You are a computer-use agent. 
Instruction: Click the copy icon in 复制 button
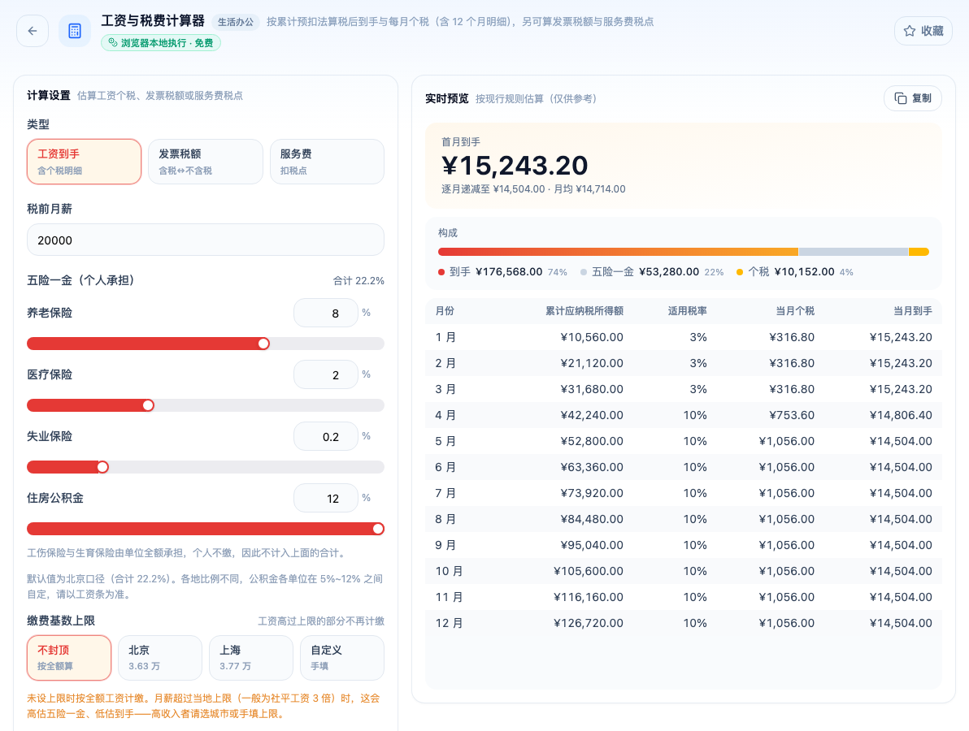[901, 98]
